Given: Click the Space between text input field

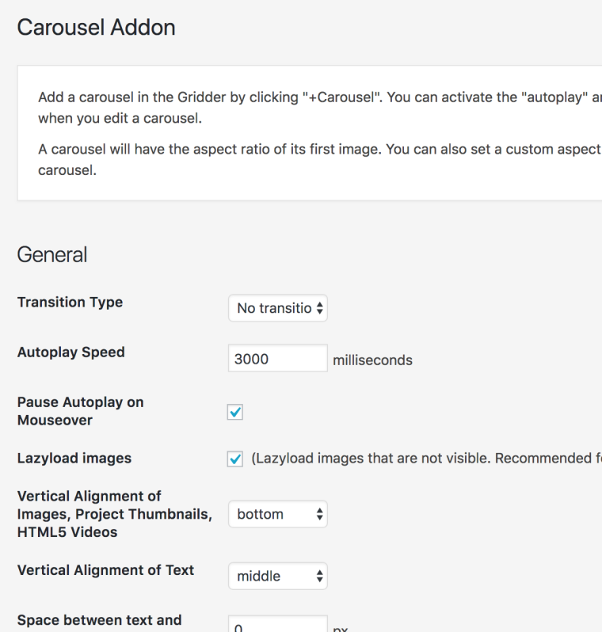Looking at the screenshot, I should [277, 626].
